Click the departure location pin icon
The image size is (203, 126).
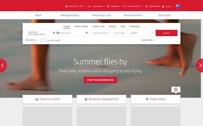pos(54,33)
